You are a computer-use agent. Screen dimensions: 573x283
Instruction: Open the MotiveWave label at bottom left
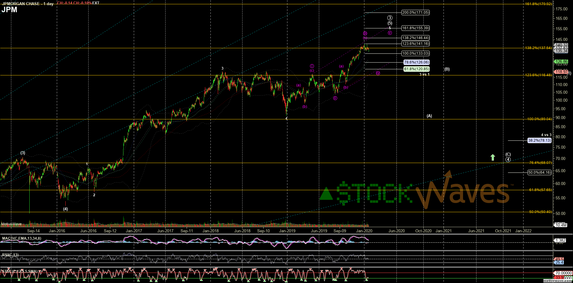pyautogui.click(x=11, y=224)
